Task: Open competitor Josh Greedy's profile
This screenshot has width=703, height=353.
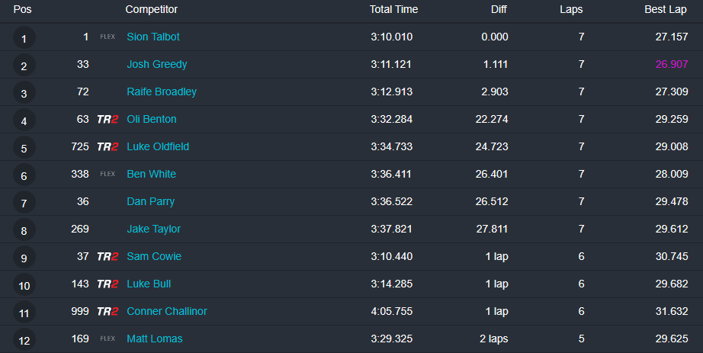Action: point(157,64)
